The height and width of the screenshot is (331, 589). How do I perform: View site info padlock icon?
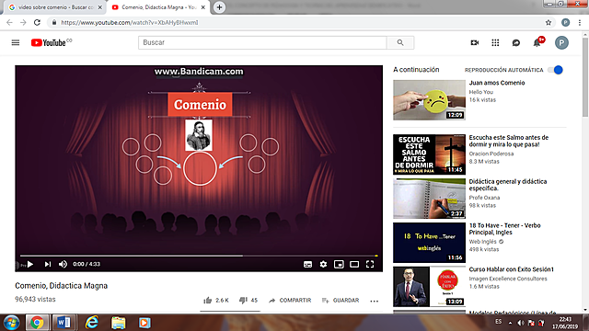pyautogui.click(x=54, y=22)
